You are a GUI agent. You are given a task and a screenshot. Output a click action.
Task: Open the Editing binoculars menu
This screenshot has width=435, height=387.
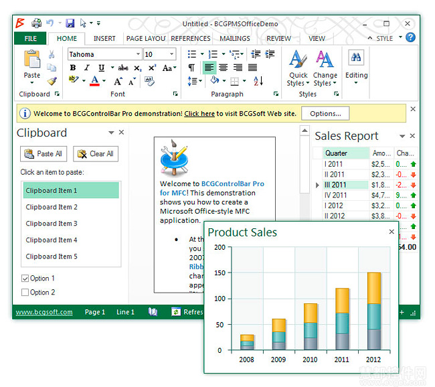tap(356, 67)
